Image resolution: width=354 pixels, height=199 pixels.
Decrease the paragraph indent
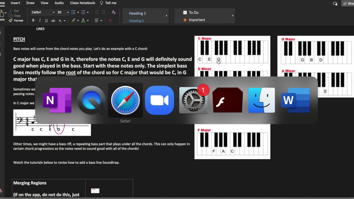(97, 12)
